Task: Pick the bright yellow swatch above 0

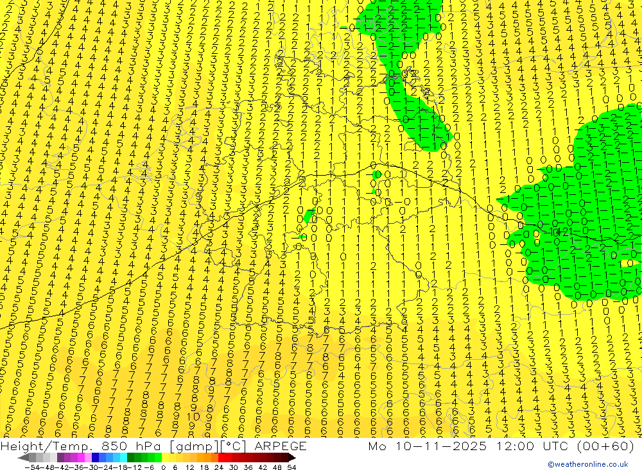Action: [165, 458]
